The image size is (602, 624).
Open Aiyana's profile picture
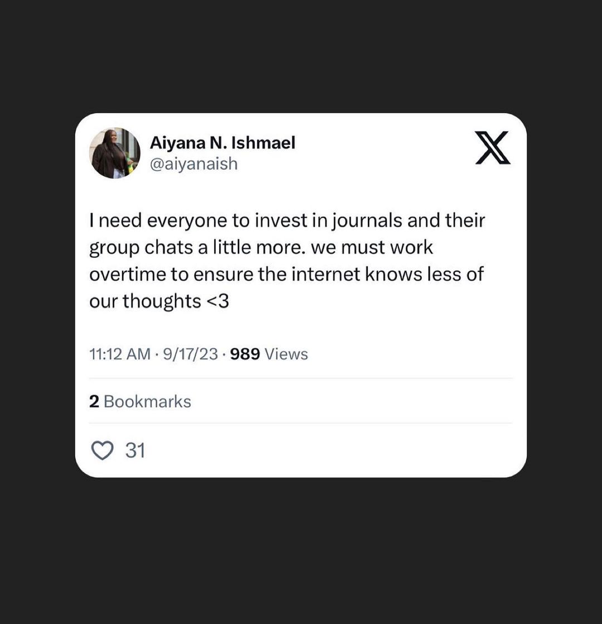pos(115,153)
